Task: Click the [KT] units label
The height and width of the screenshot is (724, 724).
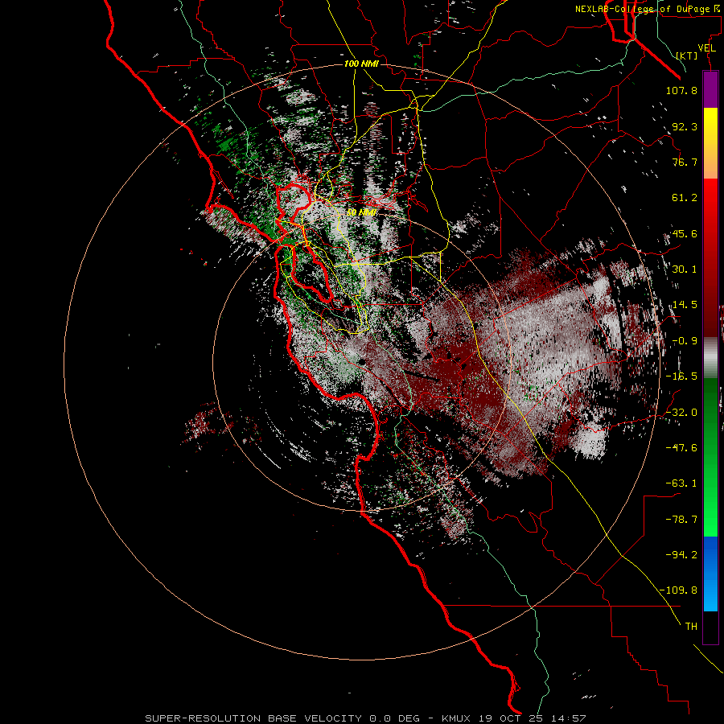Action: [x=687, y=56]
